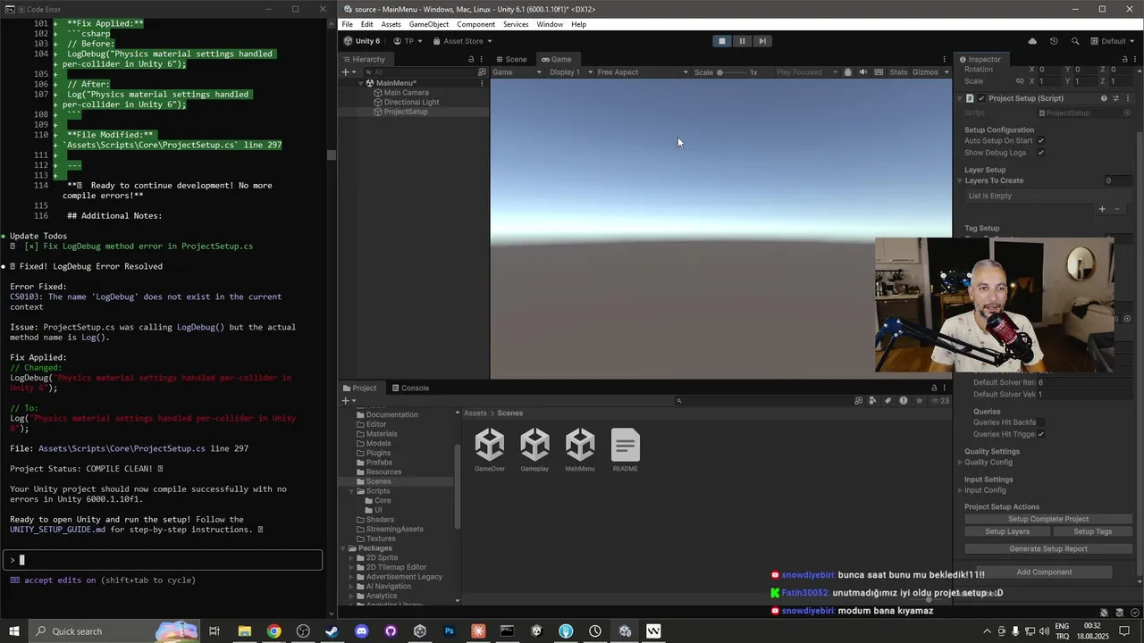Open Unity cloud services icon
1144x643 pixels.
click(x=1032, y=41)
